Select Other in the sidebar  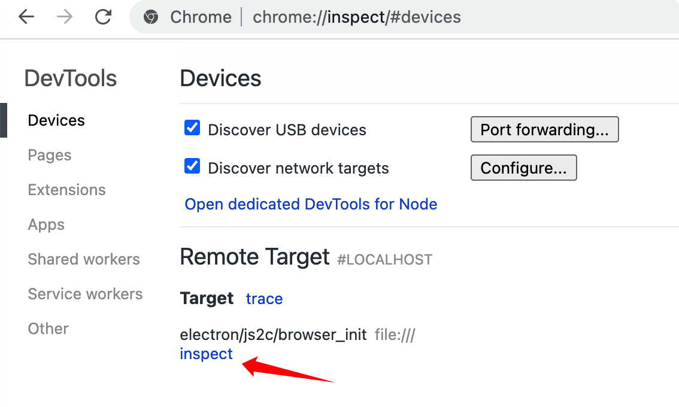pos(48,328)
